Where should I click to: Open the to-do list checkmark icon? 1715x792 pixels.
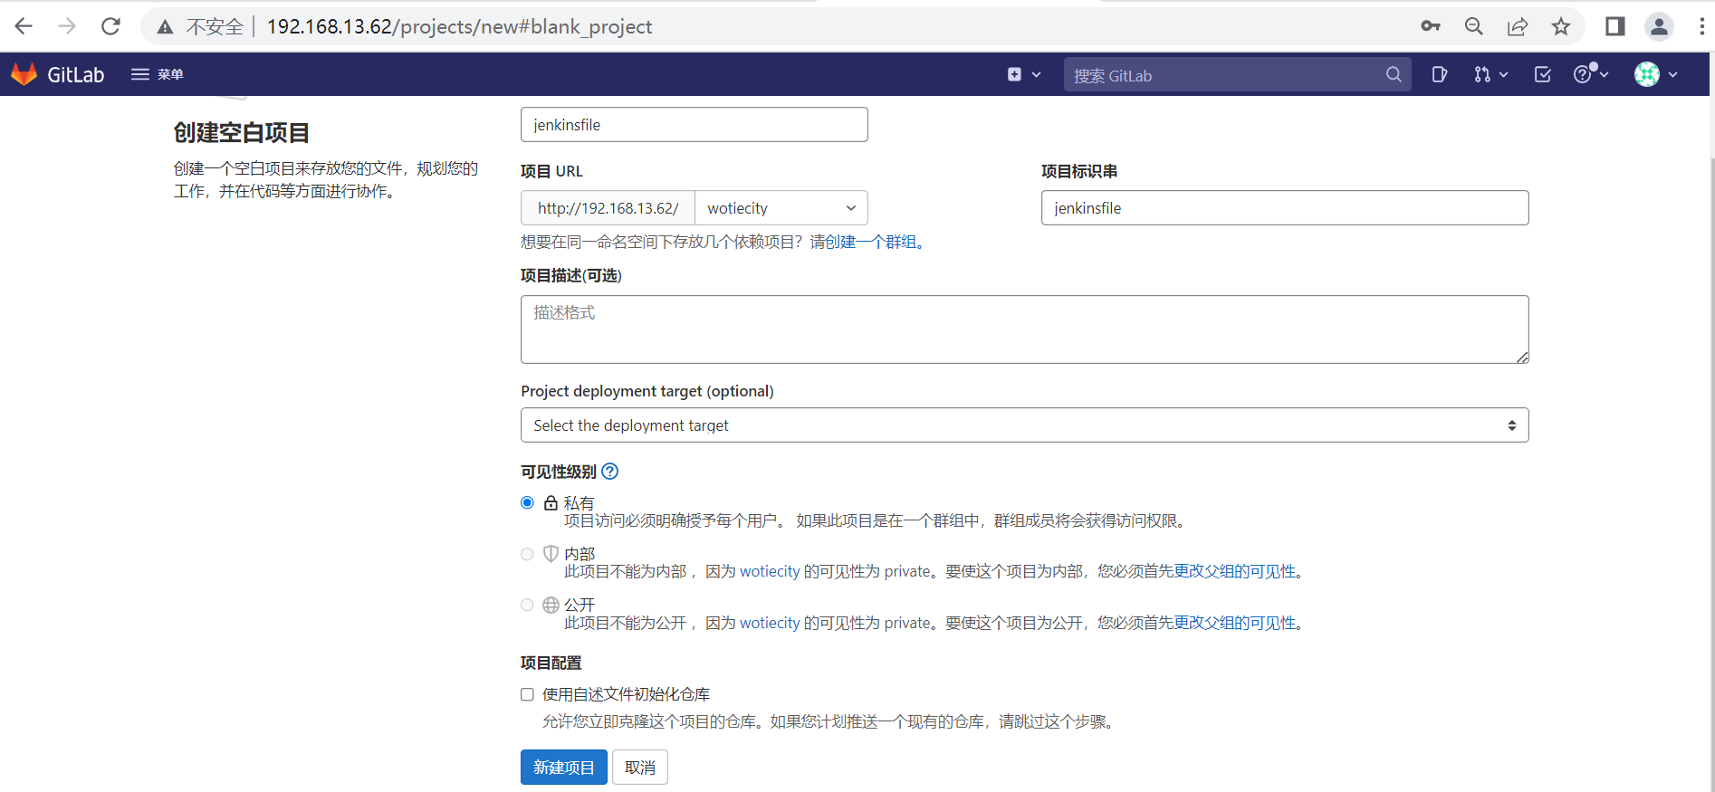(x=1543, y=74)
